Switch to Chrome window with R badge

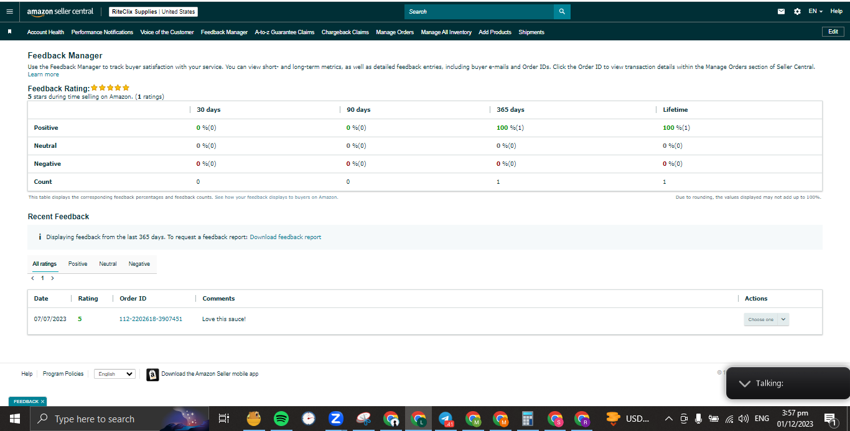pyautogui.click(x=582, y=419)
